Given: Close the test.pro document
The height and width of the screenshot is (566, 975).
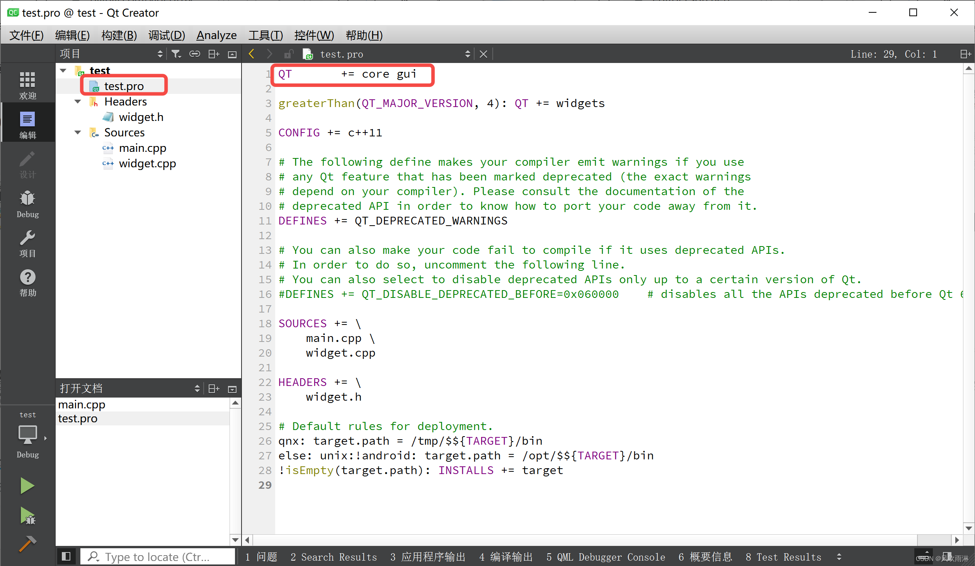Looking at the screenshot, I should pos(483,54).
